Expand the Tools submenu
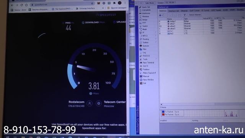This screenshot has height=138, width=245. pos(148,59)
